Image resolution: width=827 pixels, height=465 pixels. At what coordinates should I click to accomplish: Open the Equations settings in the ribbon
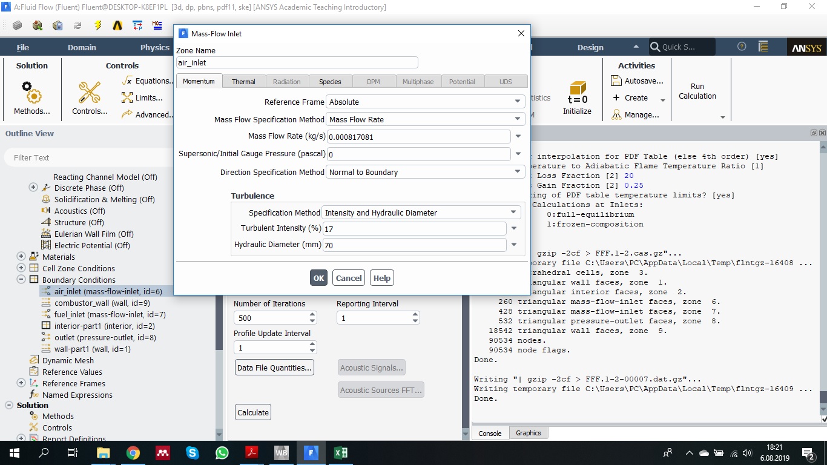(x=147, y=81)
